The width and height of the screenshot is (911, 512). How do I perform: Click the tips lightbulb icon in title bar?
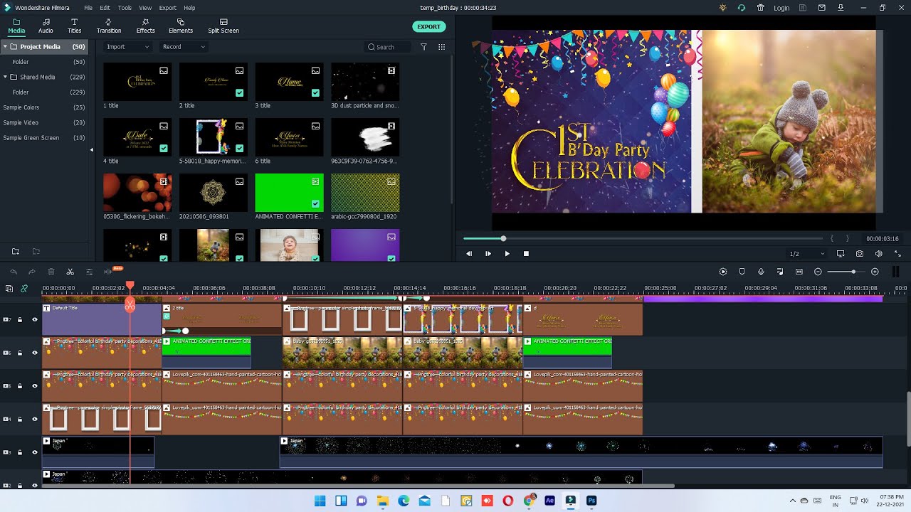723,8
